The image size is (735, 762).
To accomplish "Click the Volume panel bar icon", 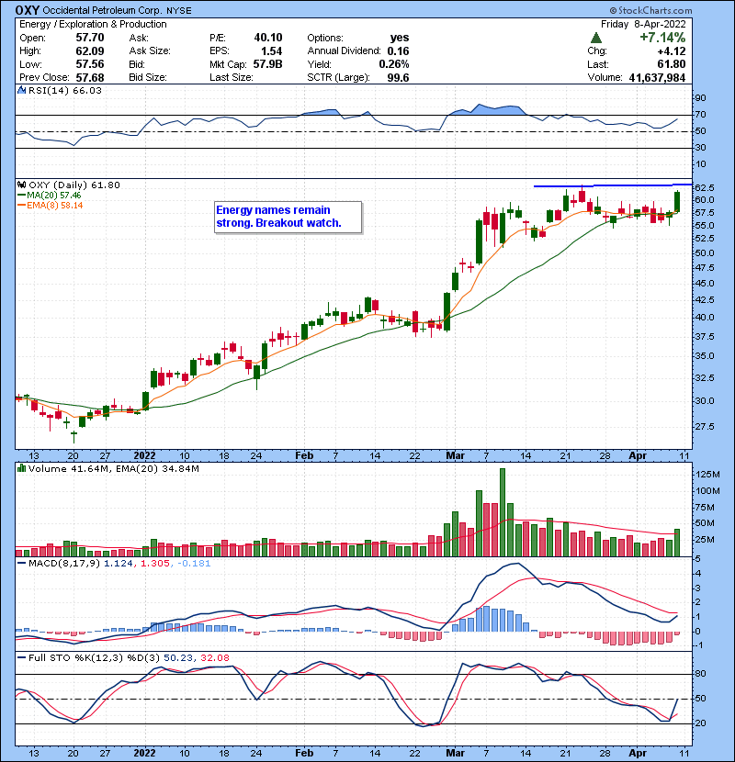I will coord(21,468).
